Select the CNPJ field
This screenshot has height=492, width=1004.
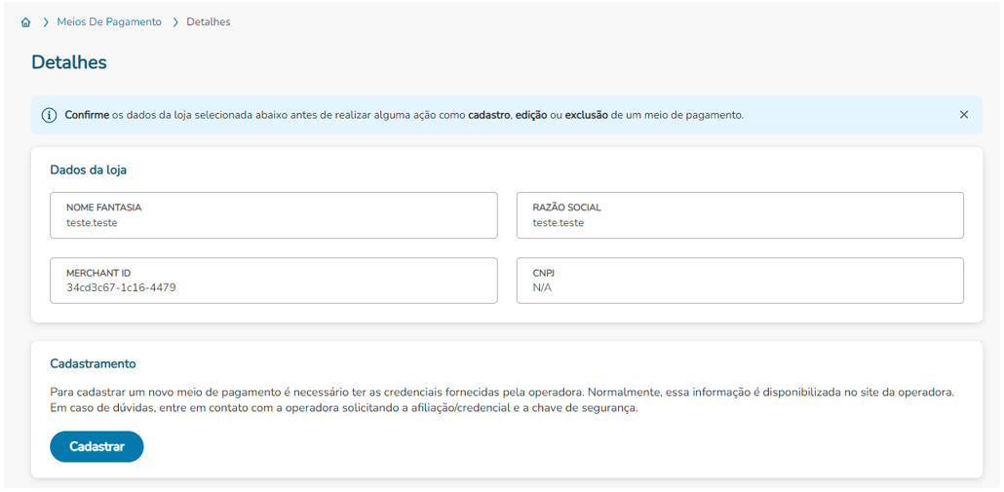point(740,281)
